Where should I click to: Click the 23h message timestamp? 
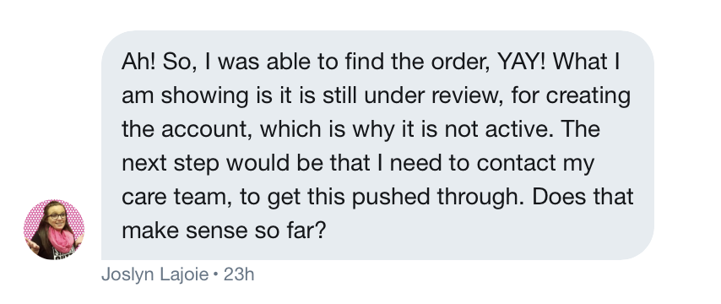pyautogui.click(x=239, y=274)
